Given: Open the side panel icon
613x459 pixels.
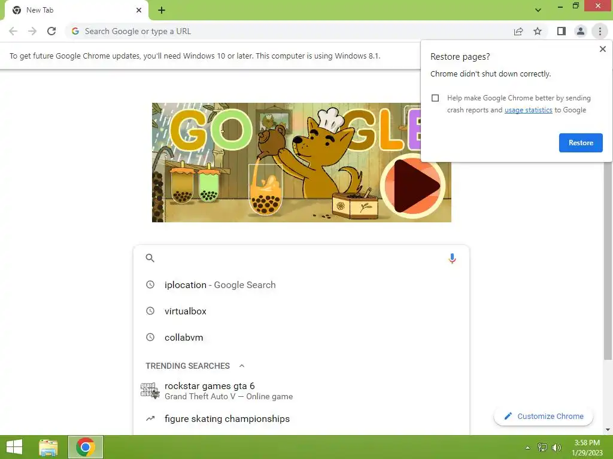Looking at the screenshot, I should (562, 31).
